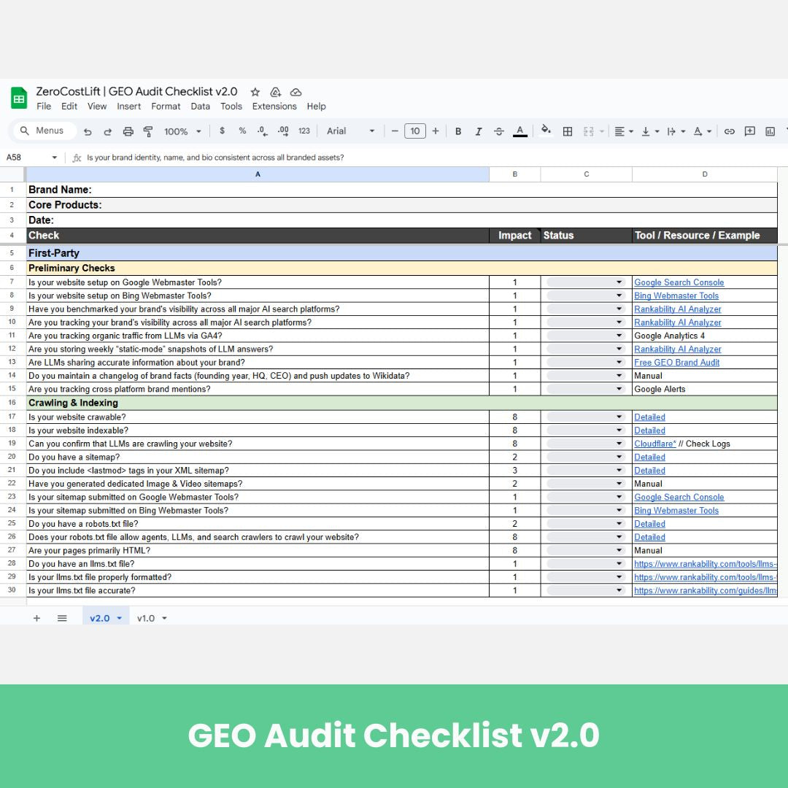Click the undo icon in toolbar

tap(88, 131)
